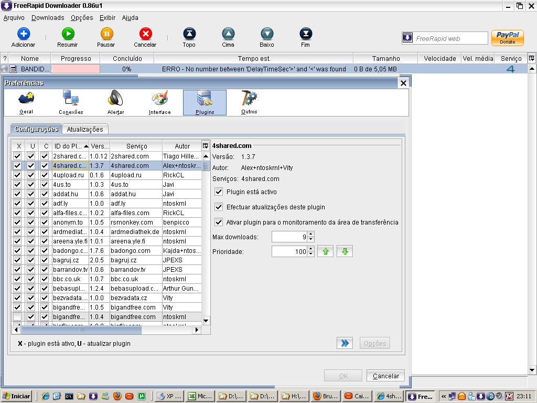Move download to Topo
This screenshot has width=537, height=403.
[x=189, y=35]
